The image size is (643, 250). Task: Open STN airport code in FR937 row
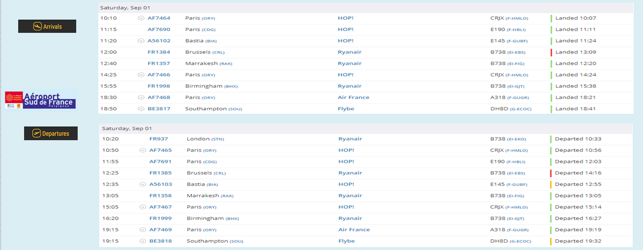(x=217, y=139)
